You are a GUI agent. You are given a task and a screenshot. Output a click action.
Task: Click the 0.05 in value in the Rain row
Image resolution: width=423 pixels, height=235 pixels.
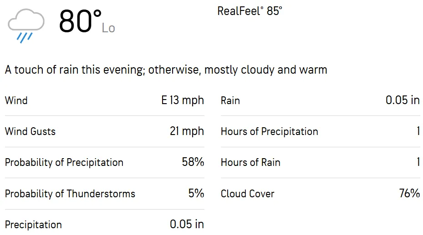(403, 100)
